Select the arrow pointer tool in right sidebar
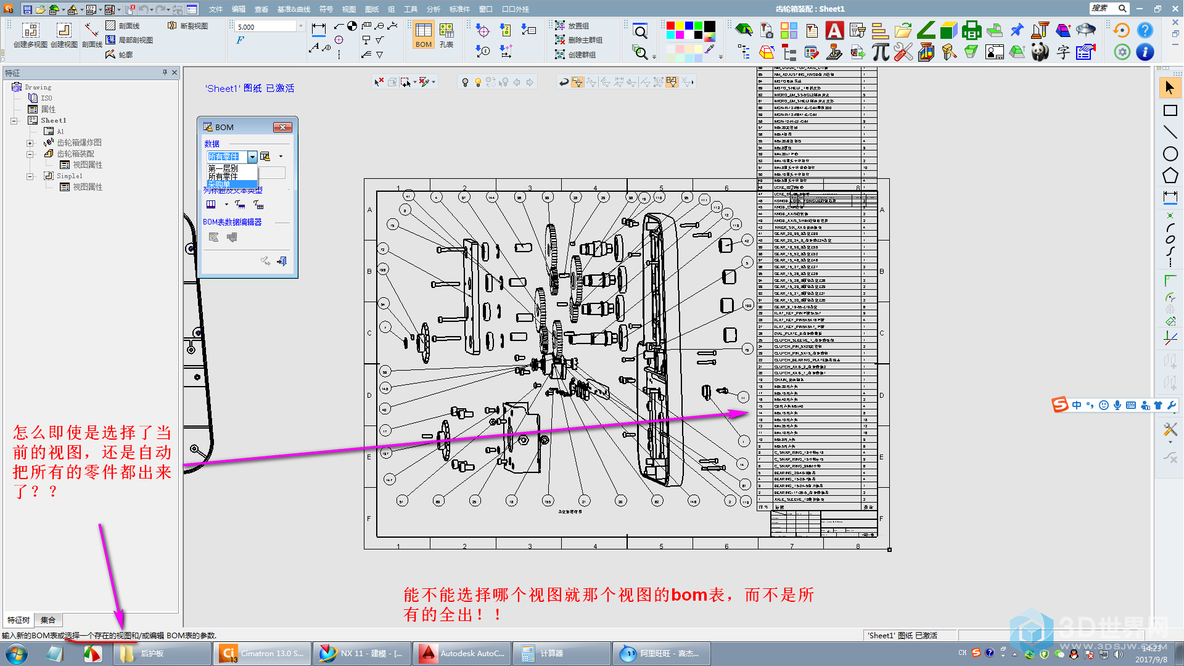 coord(1170,88)
